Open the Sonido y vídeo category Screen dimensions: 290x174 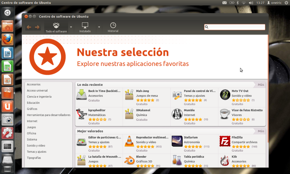coord(36,146)
